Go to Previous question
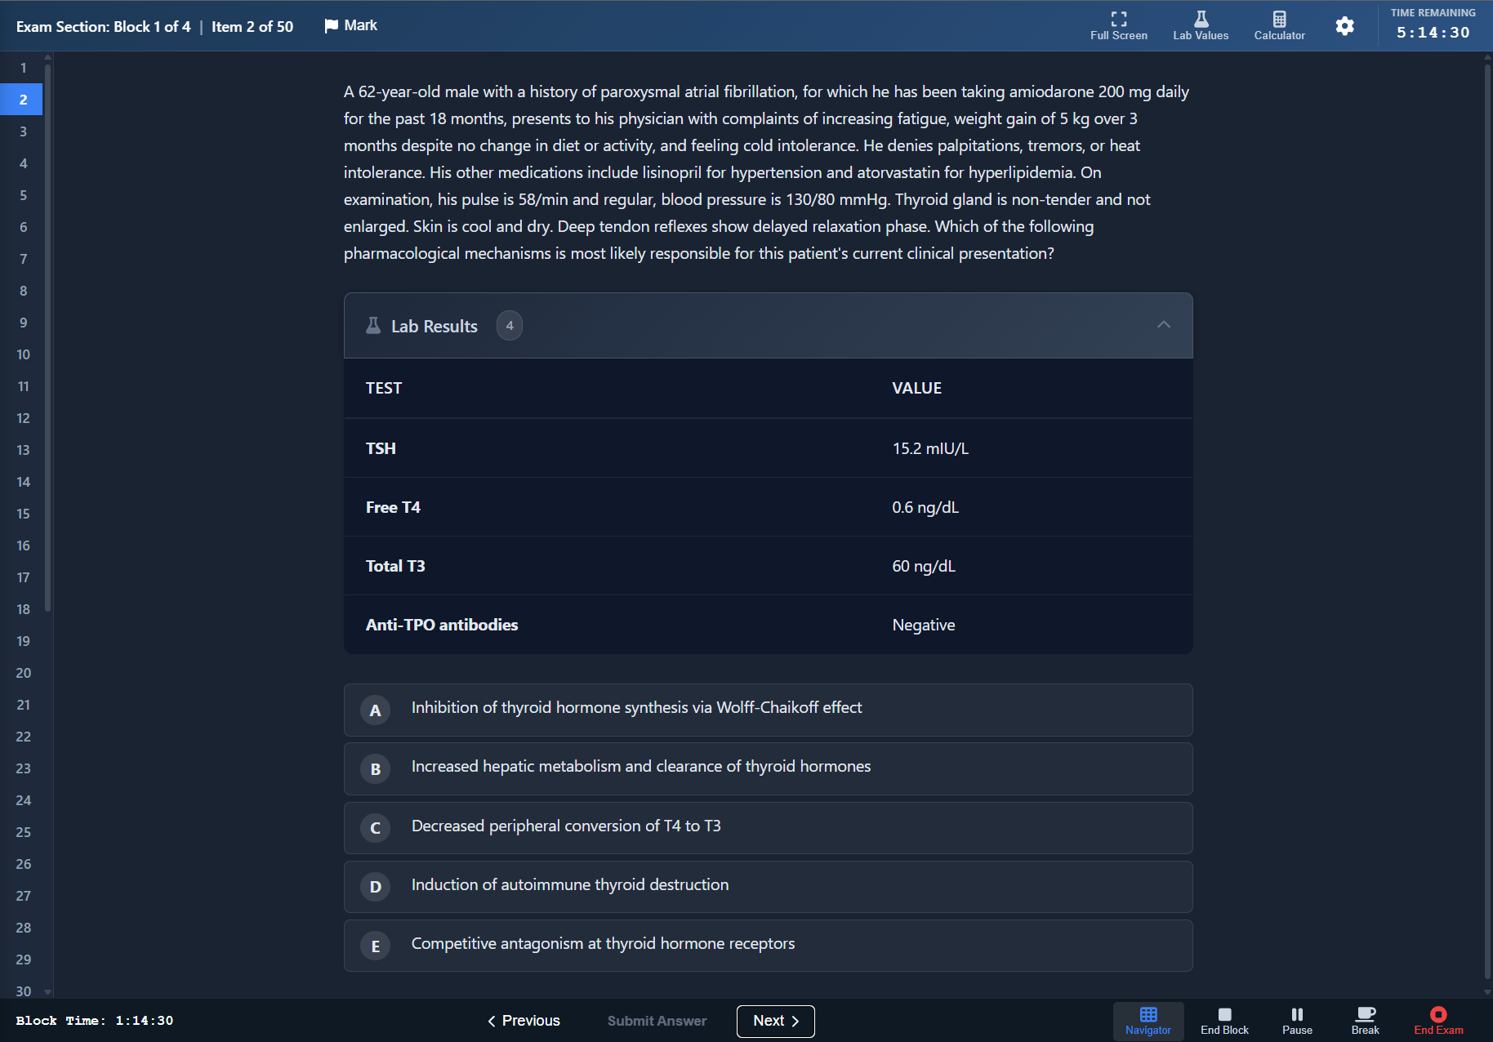 pyautogui.click(x=524, y=1021)
